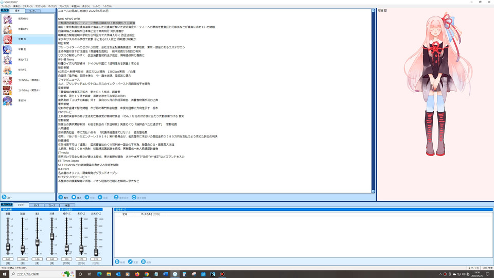Open the ヘルプ menu
Viewport: 494px width, 278px height.
107,6
